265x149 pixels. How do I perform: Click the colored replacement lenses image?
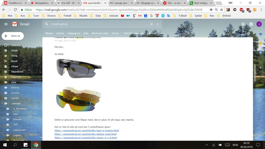click(x=79, y=99)
